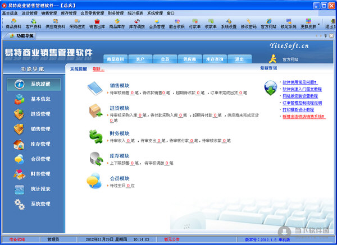This screenshot has width=337, height=245.
Task: Open the 付款单 toolbar icon
Action: [195, 24]
